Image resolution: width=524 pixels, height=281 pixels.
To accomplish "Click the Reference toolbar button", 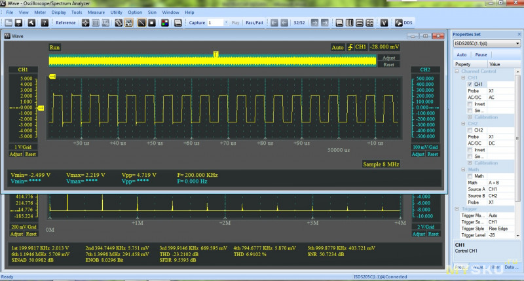I will [x=65, y=23].
